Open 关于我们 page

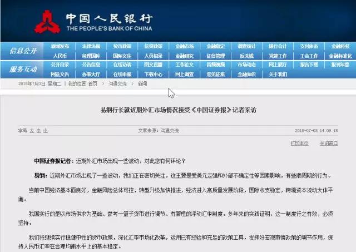pyautogui.click(x=278, y=74)
